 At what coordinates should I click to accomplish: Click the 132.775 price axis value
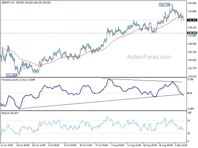192,68
